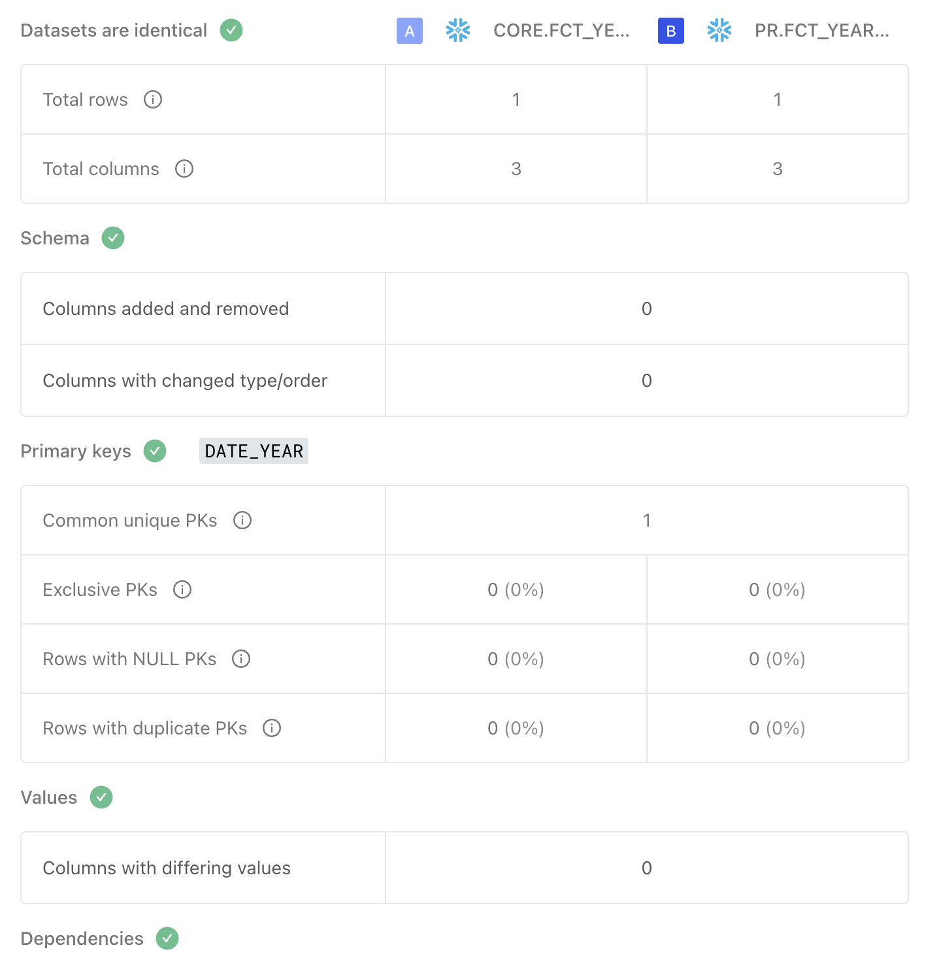Screen dimensions: 937x954
Task: Click the dark blue B dataset badge
Action: tap(671, 31)
